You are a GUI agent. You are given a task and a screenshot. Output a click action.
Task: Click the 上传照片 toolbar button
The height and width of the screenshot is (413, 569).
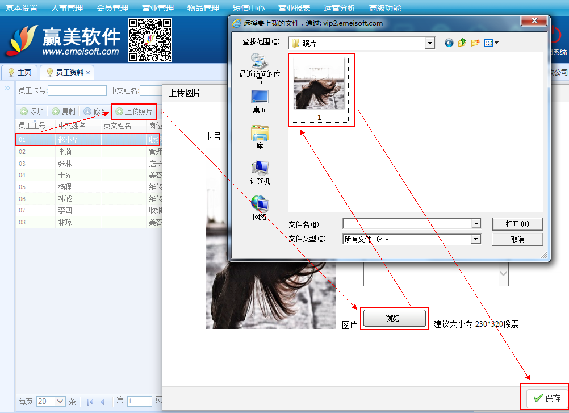(x=134, y=111)
